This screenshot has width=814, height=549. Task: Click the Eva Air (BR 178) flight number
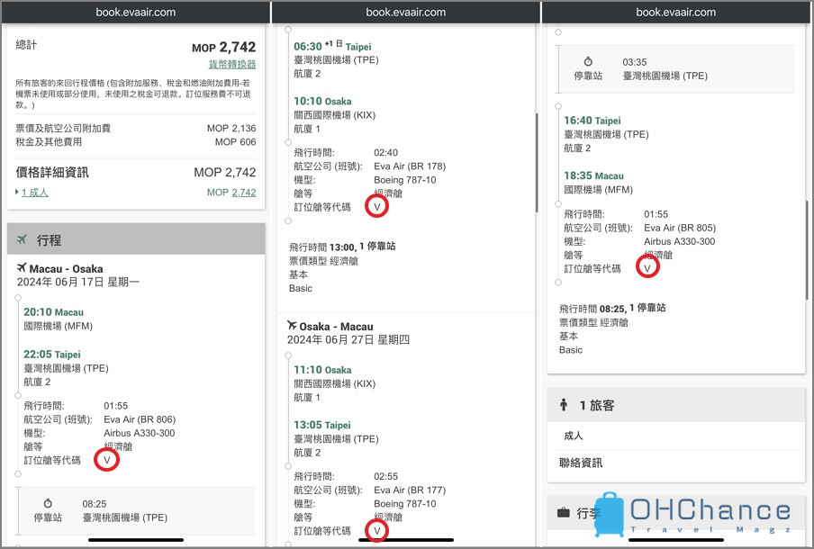coord(410,166)
